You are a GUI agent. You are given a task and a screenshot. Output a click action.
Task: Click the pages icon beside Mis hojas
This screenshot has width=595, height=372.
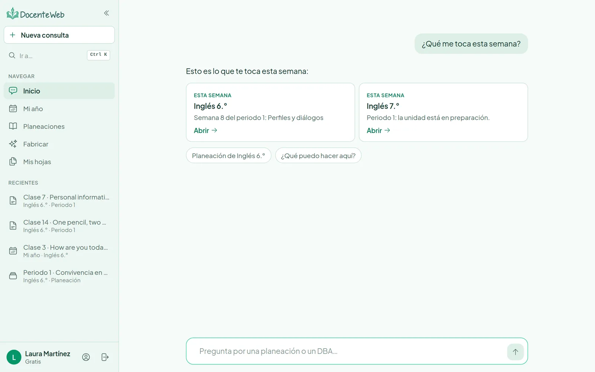[13, 161]
